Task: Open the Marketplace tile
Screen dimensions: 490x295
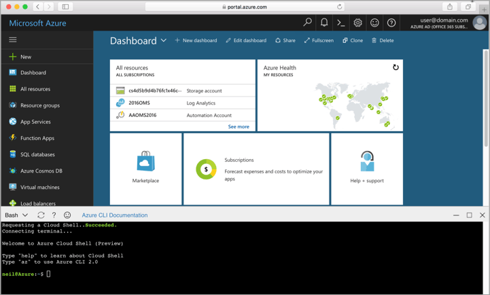Action: coord(145,168)
